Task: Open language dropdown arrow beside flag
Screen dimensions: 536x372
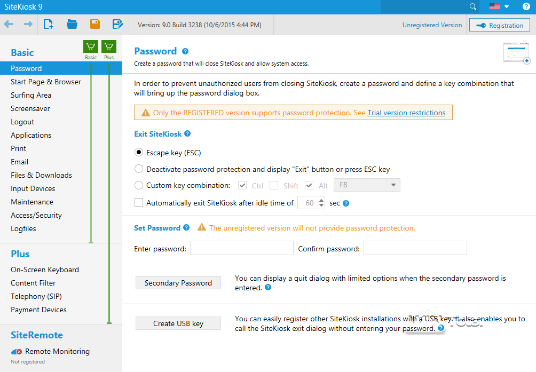Action: [507, 7]
